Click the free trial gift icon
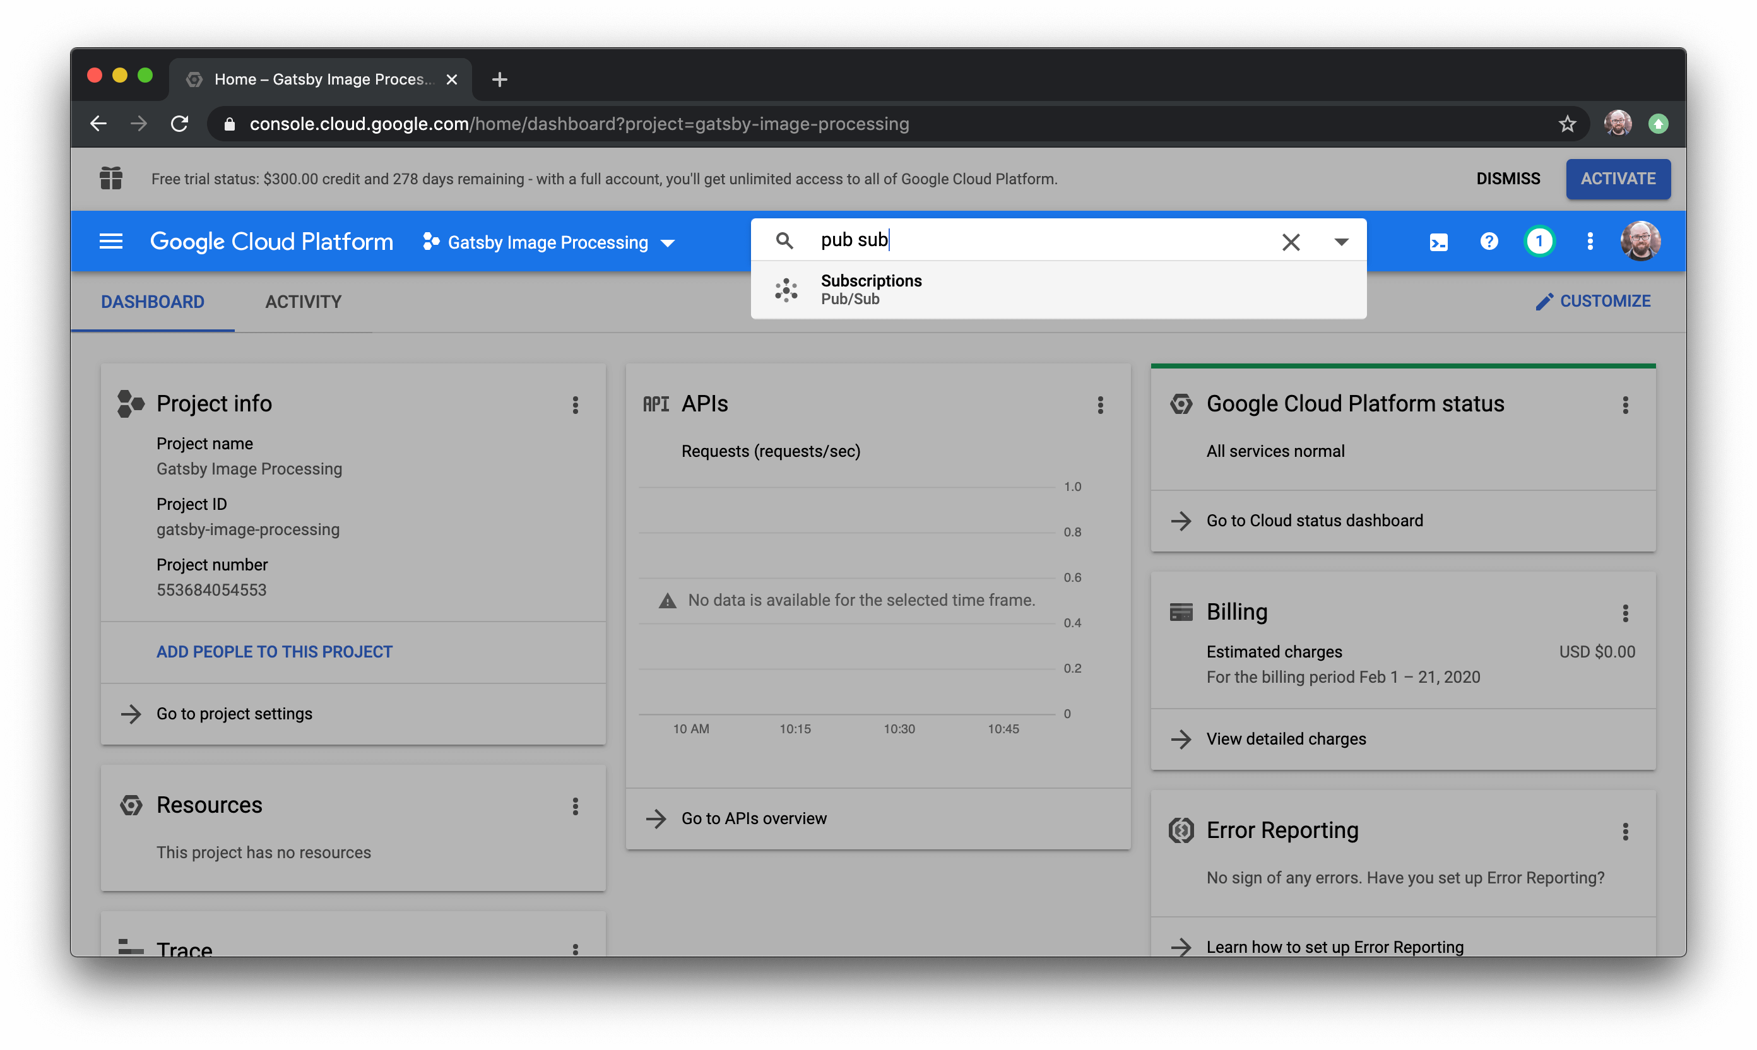This screenshot has width=1757, height=1050. coord(110,179)
